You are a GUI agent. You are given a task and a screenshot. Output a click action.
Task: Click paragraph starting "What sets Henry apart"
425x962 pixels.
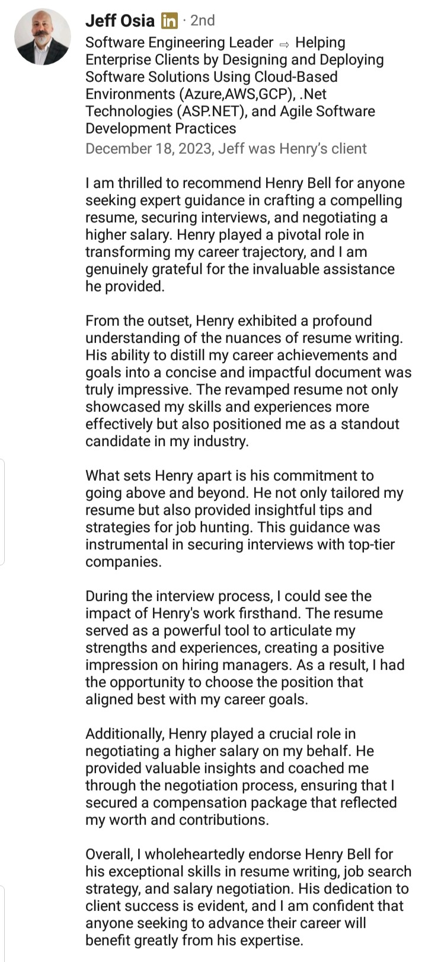(x=243, y=519)
